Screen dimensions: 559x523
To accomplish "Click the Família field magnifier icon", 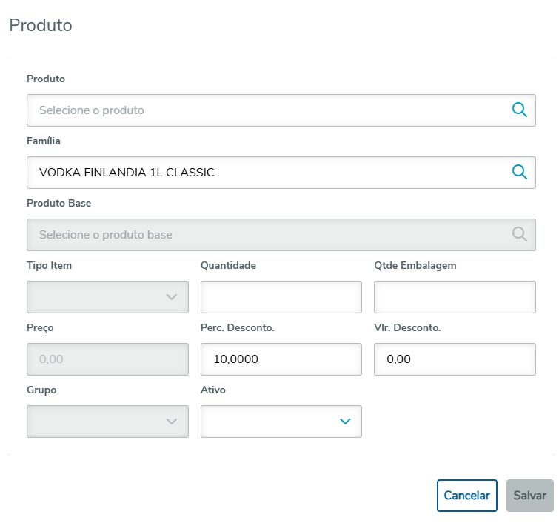I will 520,173.
